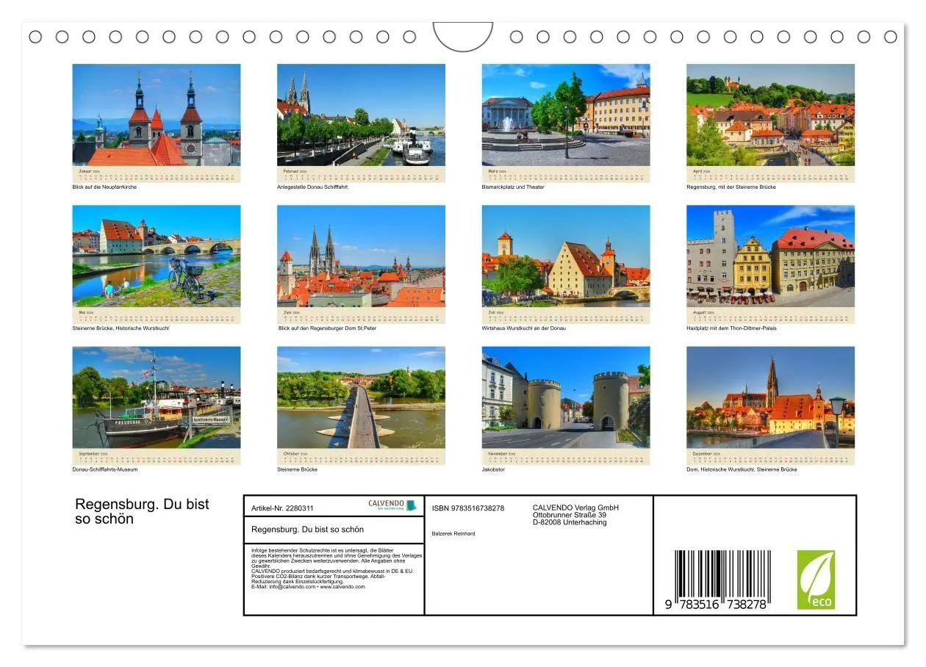Click the large title 'Regensburg. Du bist so schön'
This screenshot has height=667, width=926.
[x=142, y=511]
